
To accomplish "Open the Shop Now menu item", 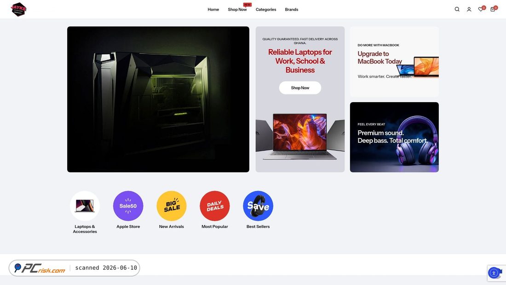I will (237, 9).
